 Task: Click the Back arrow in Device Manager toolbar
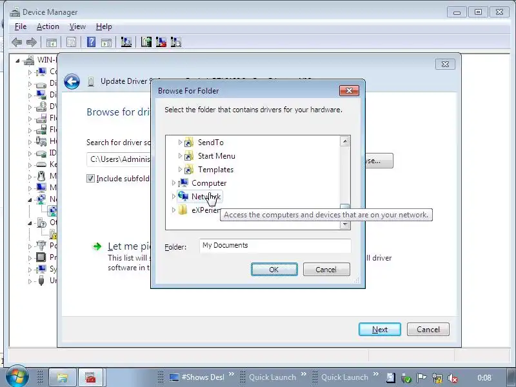coord(17,42)
